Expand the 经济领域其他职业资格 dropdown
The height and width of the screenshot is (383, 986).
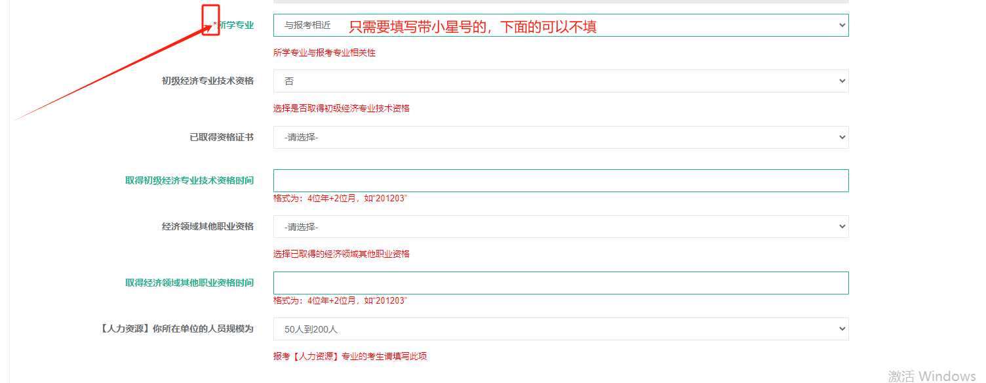click(561, 227)
